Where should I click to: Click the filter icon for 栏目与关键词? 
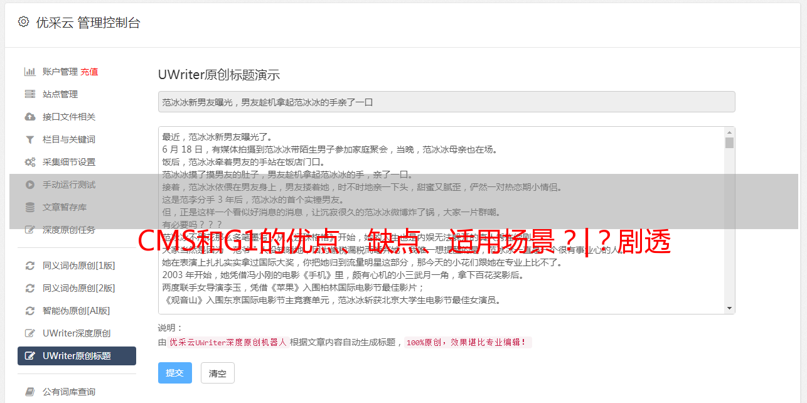coord(29,139)
